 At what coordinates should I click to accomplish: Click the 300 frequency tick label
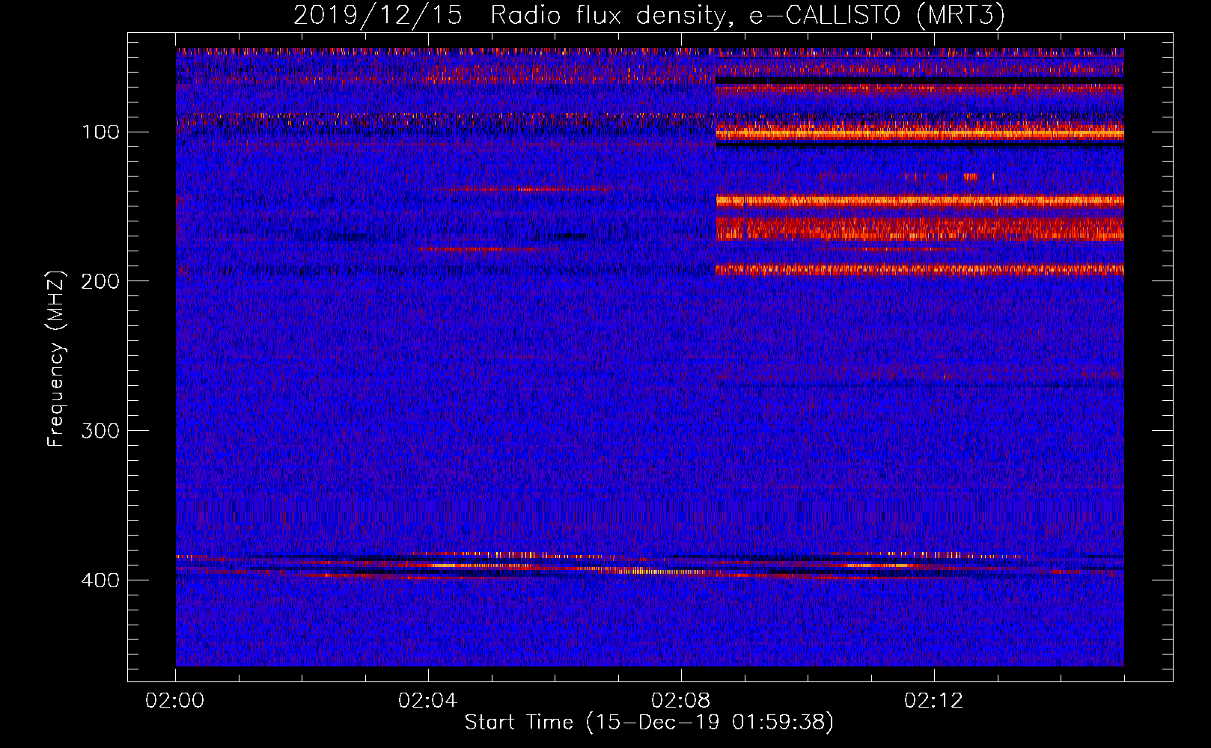pyautogui.click(x=101, y=431)
